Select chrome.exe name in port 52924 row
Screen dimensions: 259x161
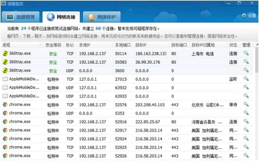tap(20, 139)
